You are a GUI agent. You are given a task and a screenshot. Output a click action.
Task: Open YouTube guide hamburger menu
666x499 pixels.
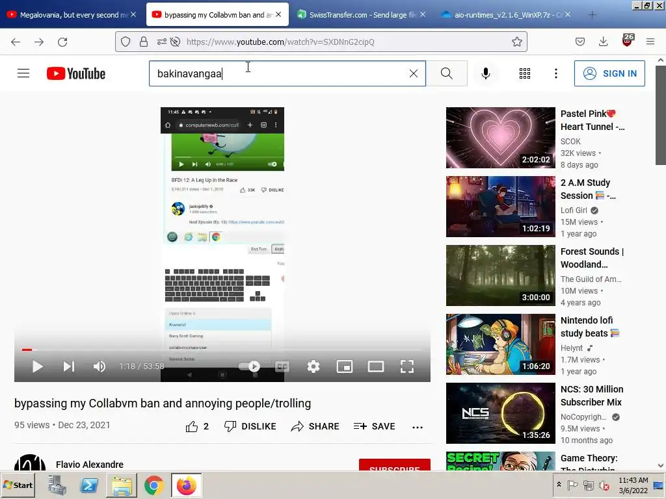(x=23, y=73)
